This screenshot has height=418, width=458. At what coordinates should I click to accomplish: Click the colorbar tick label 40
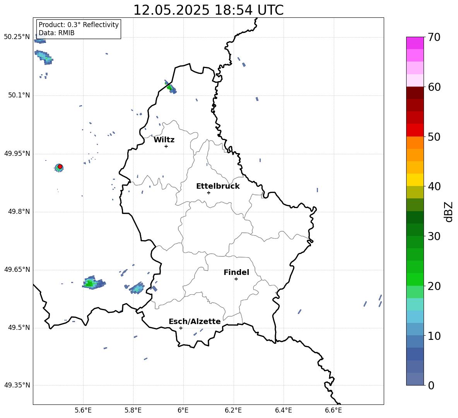[x=434, y=186]
